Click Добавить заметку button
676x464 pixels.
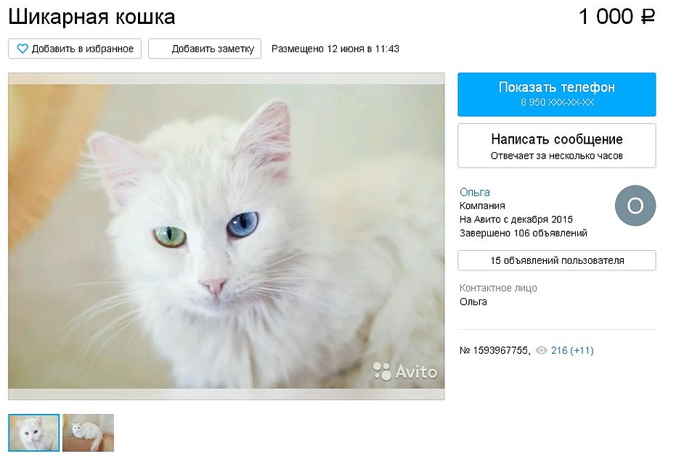pos(205,49)
